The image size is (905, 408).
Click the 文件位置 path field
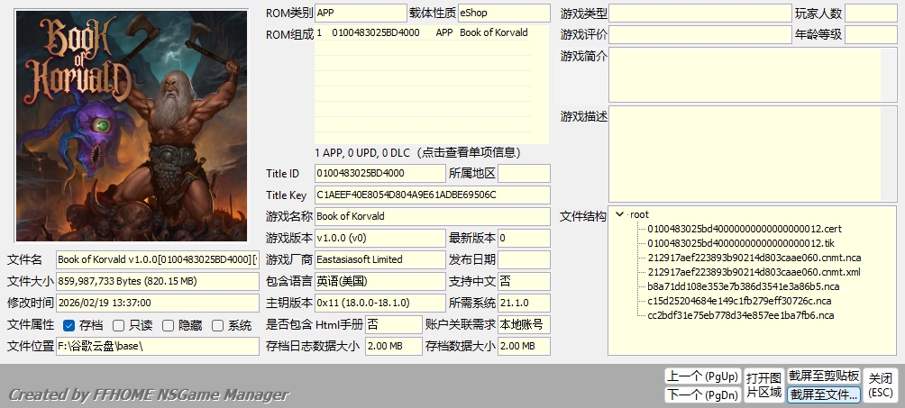(x=157, y=346)
